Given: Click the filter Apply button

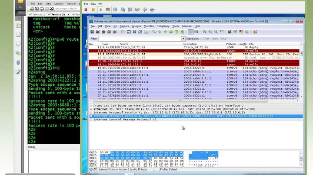Looking at the screenshot, I should click(x=215, y=39).
